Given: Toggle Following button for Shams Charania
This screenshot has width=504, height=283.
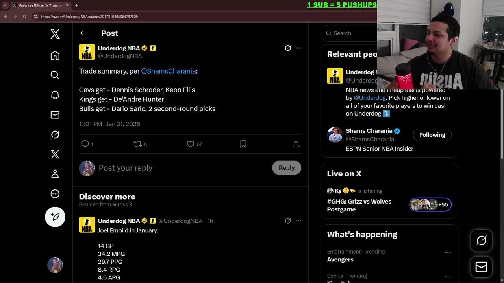Looking at the screenshot, I should point(432,135).
